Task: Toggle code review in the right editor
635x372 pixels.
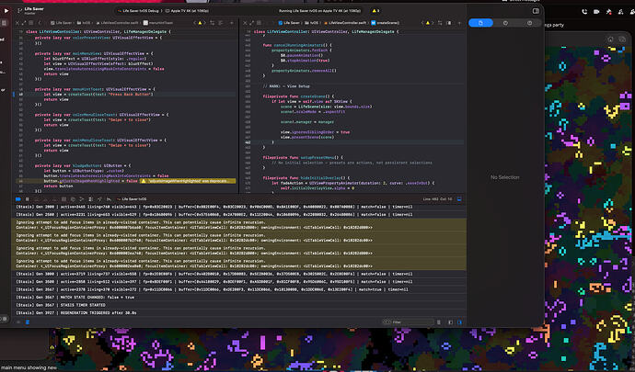Action: click(x=440, y=23)
